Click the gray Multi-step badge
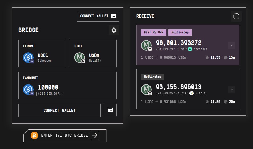The width and height of the screenshot is (253, 149). click(x=152, y=77)
